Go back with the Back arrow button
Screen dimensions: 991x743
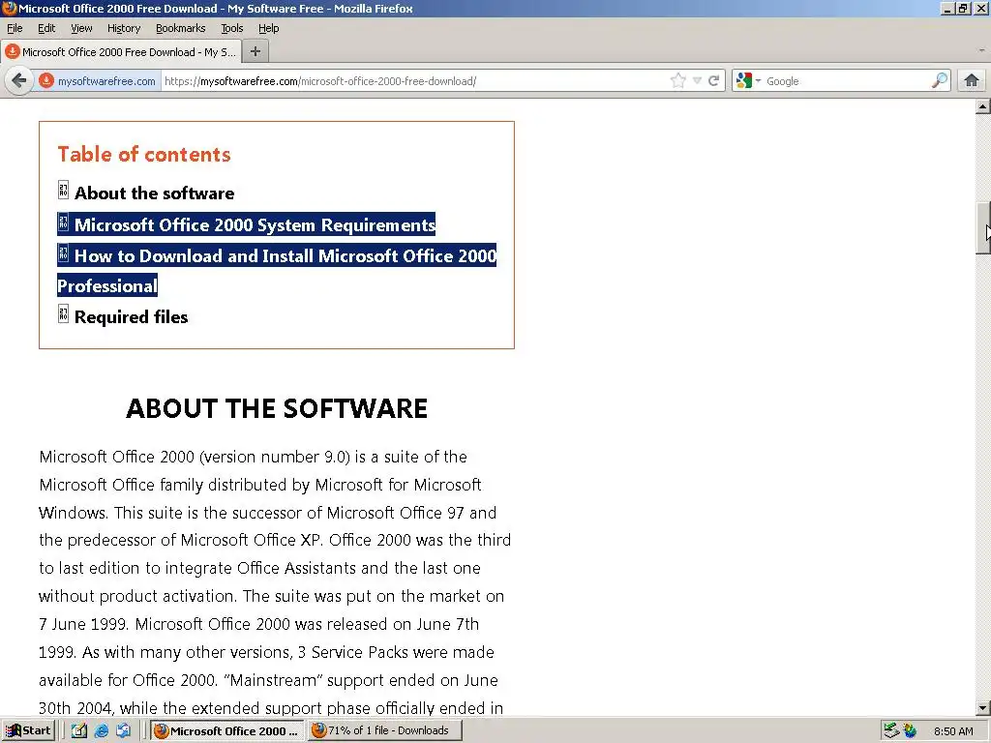pos(19,81)
